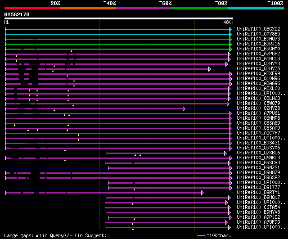
Task: Select the UniRef100_A5C7H7 label
Action: pyautogui.click(x=258, y=133)
